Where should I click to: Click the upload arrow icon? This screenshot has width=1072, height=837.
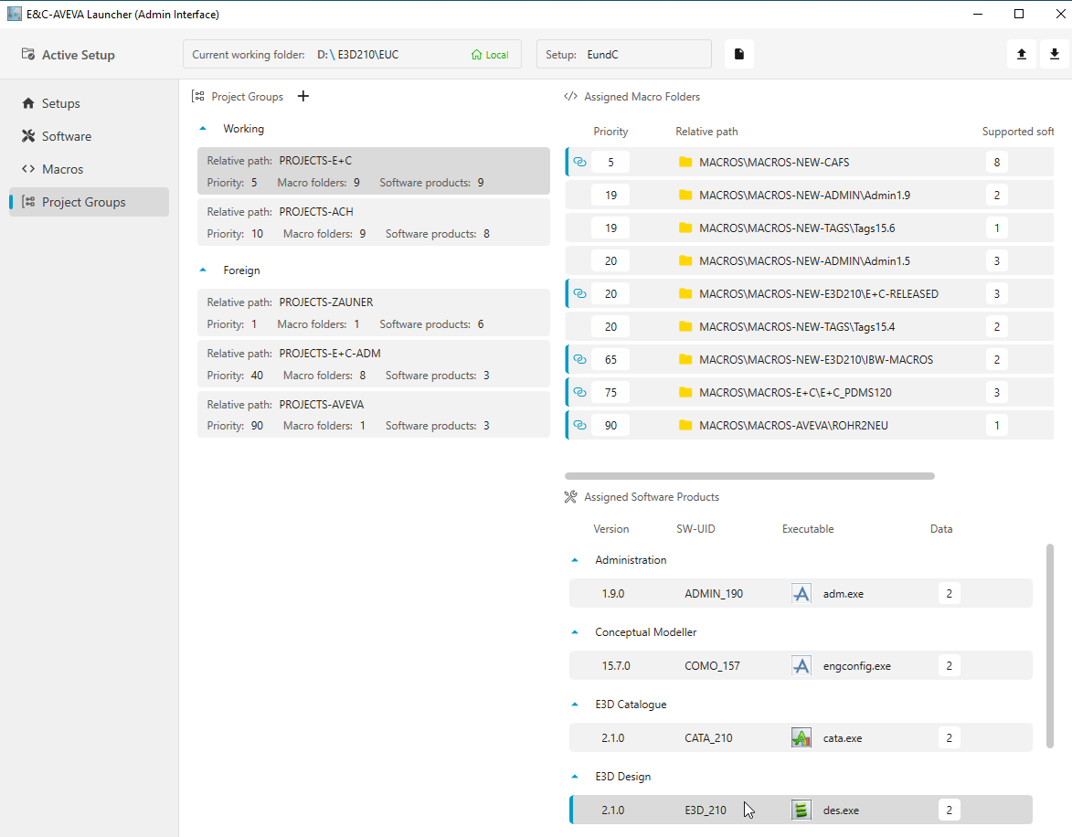tap(1022, 54)
